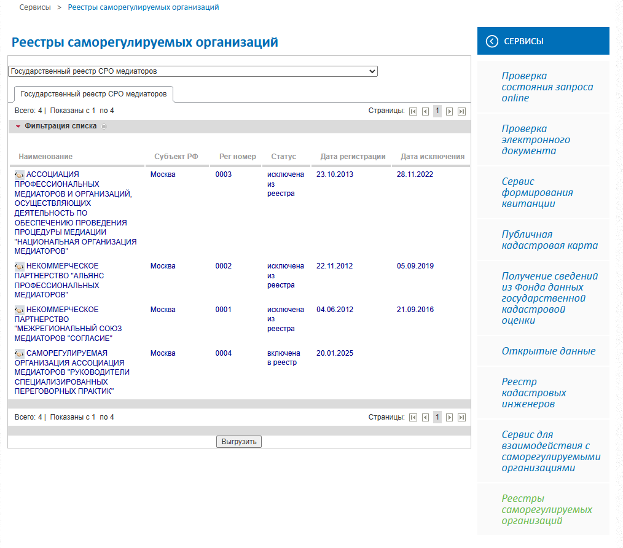Image resolution: width=623 pixels, height=548 pixels.
Task: Click registration date 22.11.2012
Action: 335,266
